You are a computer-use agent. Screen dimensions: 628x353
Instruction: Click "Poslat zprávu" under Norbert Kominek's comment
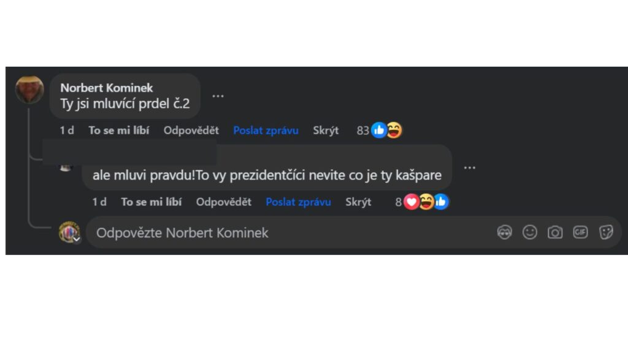point(266,131)
